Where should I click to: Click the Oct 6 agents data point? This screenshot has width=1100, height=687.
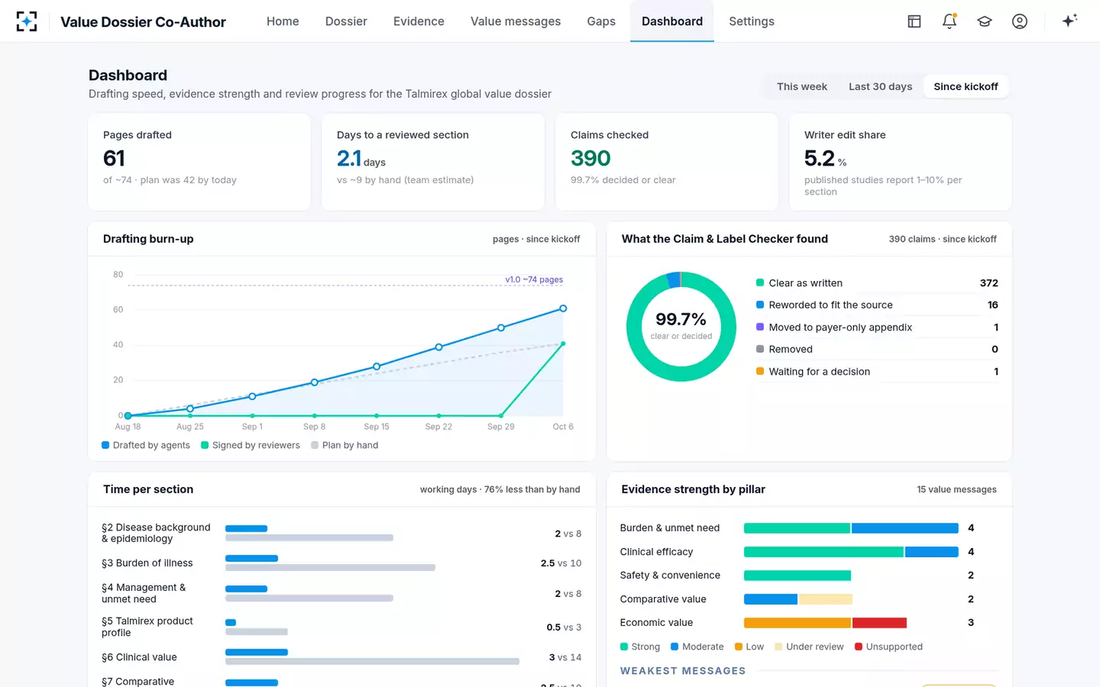click(x=563, y=308)
